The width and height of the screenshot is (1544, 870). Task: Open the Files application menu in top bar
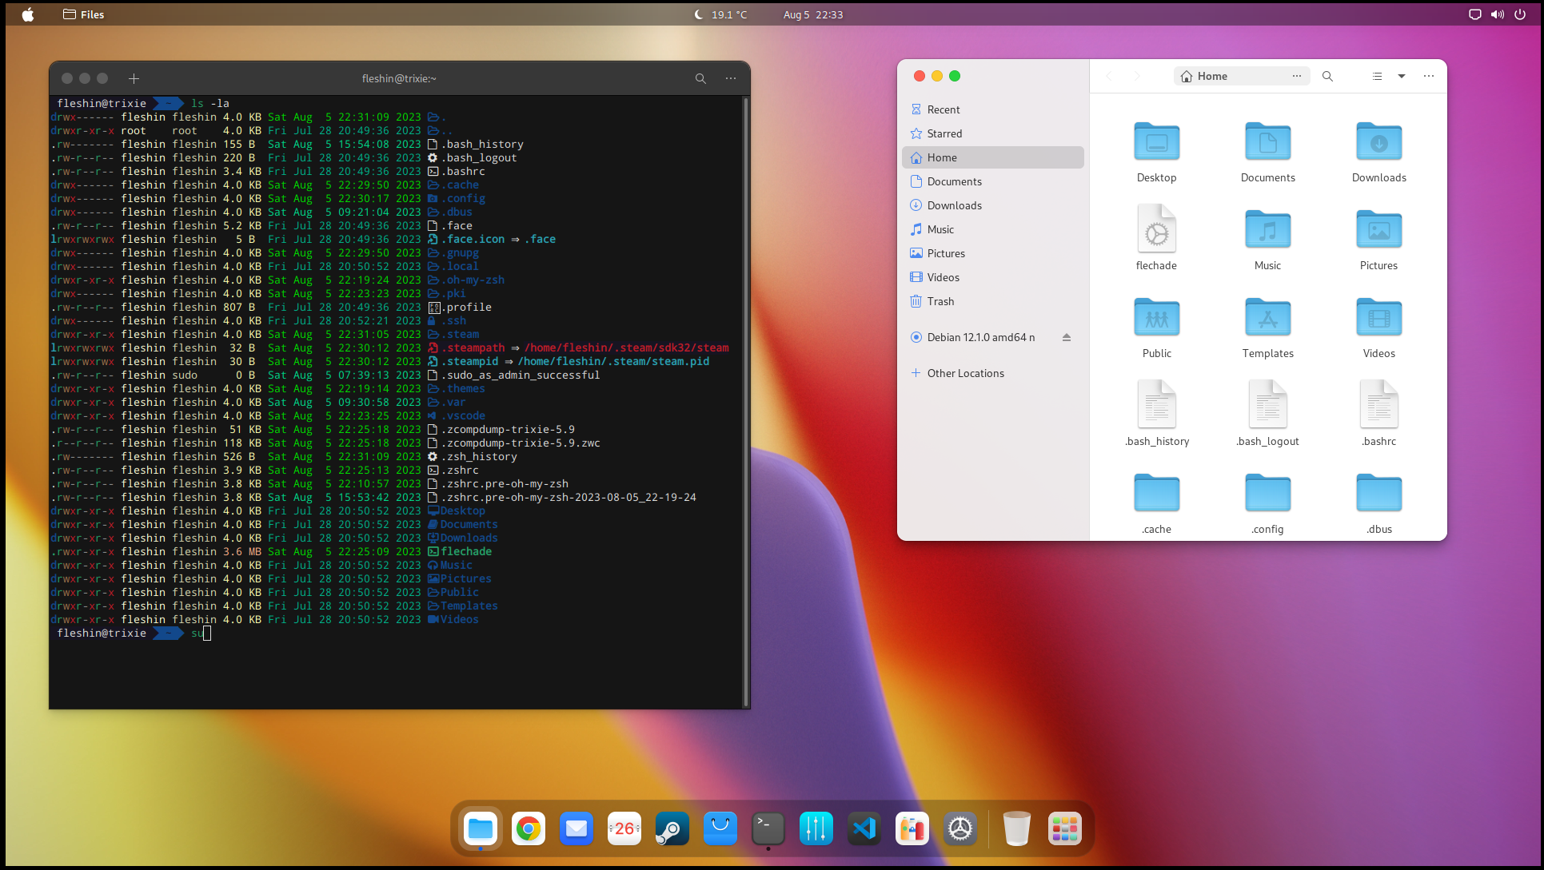point(84,14)
